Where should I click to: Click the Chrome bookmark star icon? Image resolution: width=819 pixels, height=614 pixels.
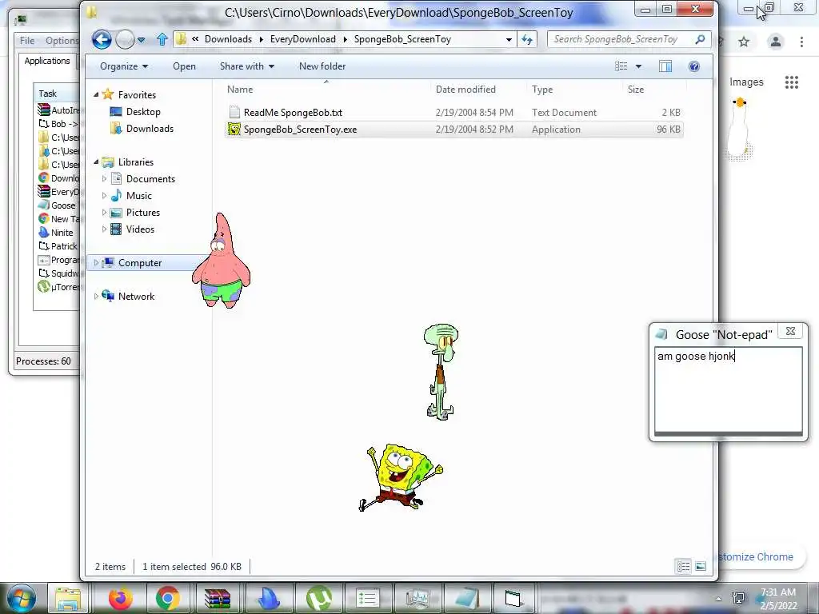point(744,42)
